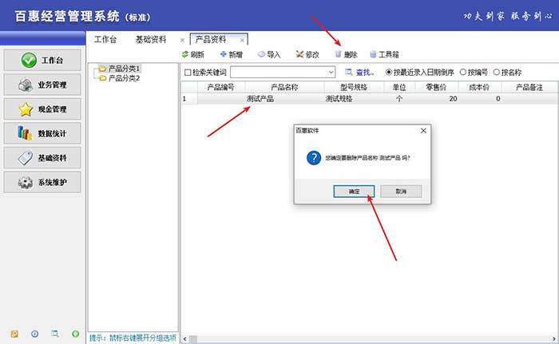Screen dimensions: 559x344
Task: Click the 修改 edit toolbar button
Action: (x=307, y=54)
